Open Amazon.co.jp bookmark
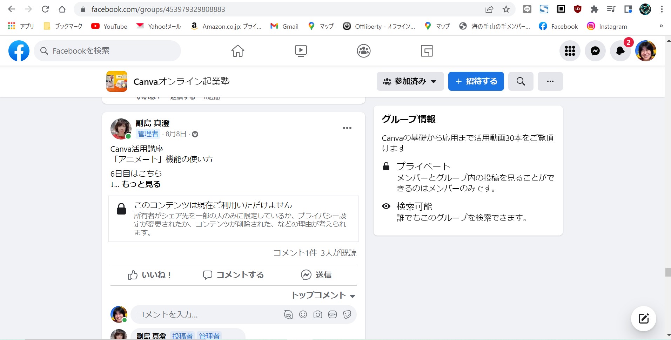671x340 pixels. pyautogui.click(x=226, y=26)
